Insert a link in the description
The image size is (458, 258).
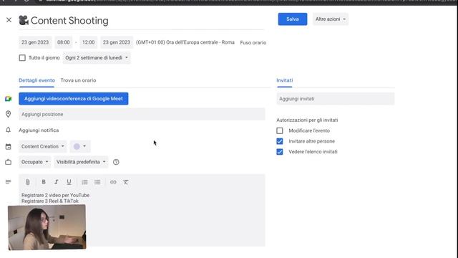pyautogui.click(x=113, y=182)
